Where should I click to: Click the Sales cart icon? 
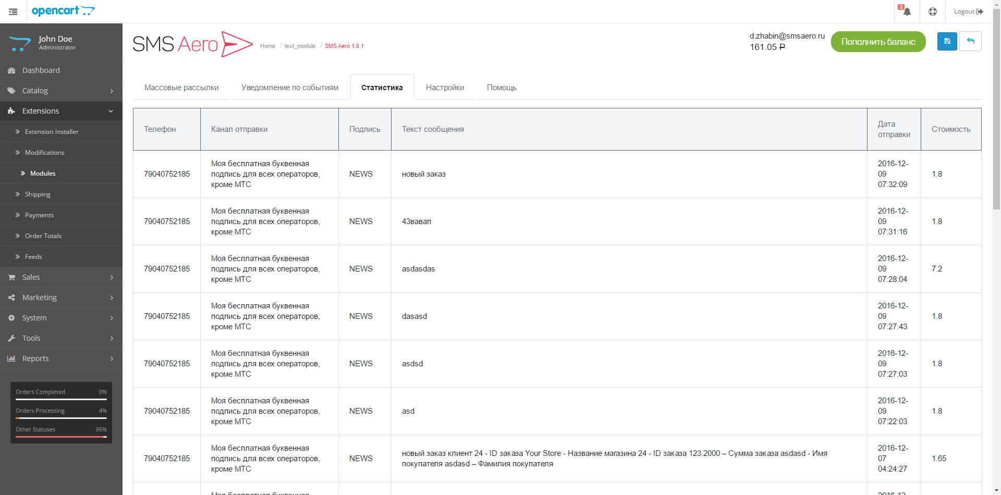11,277
